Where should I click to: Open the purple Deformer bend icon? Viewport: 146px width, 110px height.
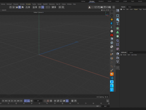118,40
